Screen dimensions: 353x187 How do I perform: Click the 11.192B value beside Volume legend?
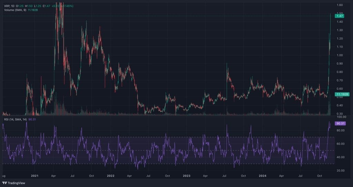33,10
